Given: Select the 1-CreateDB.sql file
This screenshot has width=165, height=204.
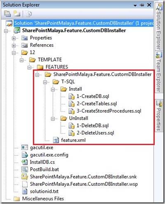Looking at the screenshot, I should coord(93,96).
